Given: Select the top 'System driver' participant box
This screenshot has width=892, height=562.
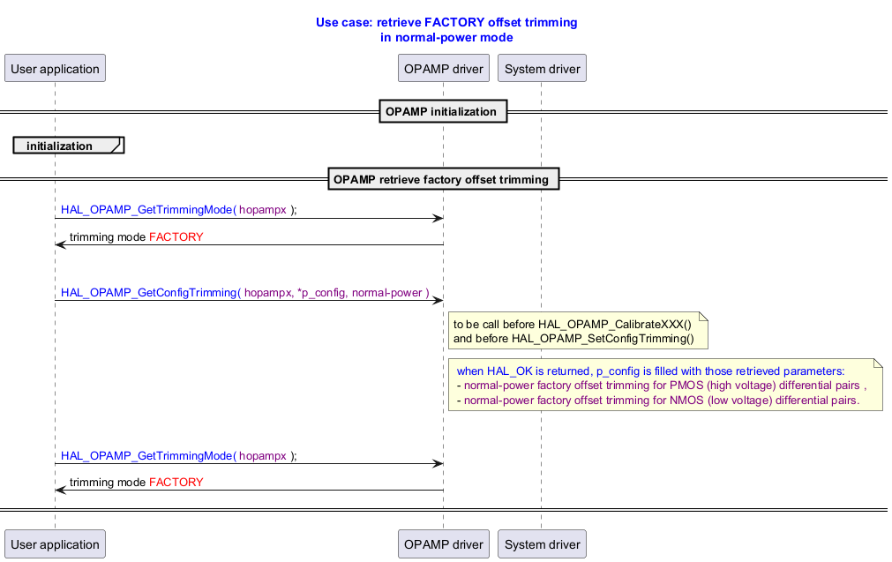Looking at the screenshot, I should pos(541,68).
